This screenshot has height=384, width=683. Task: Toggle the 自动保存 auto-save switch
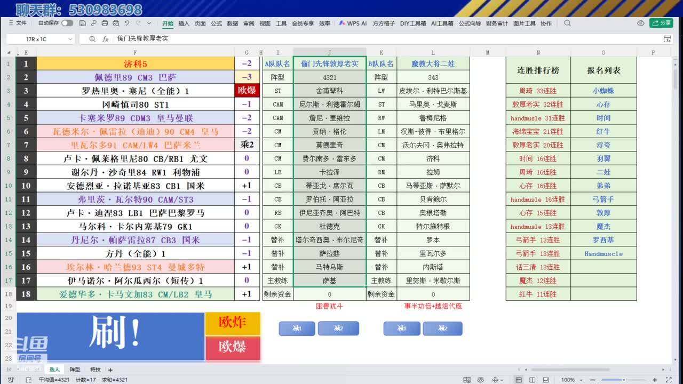coord(67,23)
